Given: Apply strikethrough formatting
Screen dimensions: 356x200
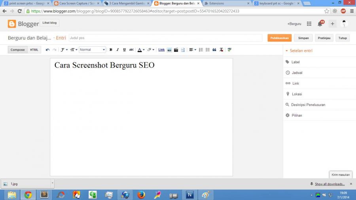Looking at the screenshot, I should tap(131, 50).
